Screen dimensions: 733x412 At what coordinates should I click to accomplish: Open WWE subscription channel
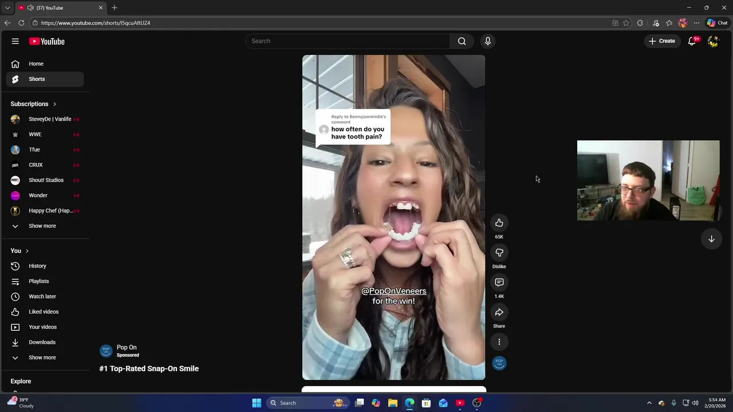pyautogui.click(x=45, y=134)
